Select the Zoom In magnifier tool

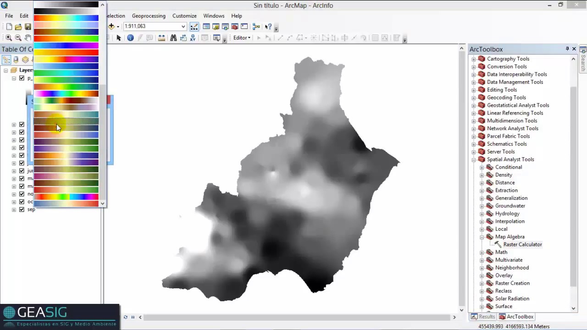[8, 37]
